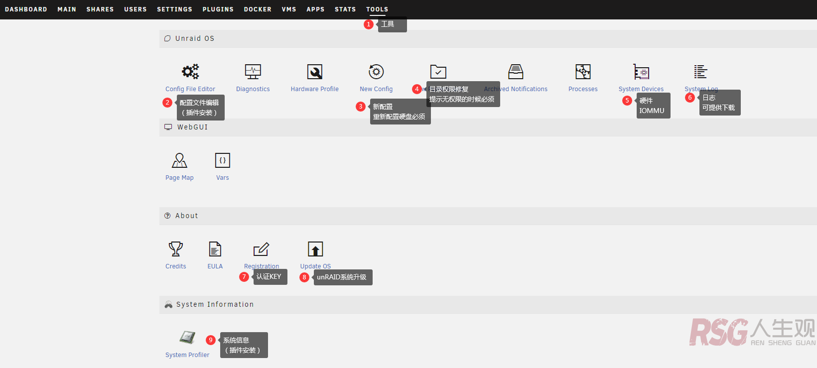Follow the System Devices text link

point(641,89)
